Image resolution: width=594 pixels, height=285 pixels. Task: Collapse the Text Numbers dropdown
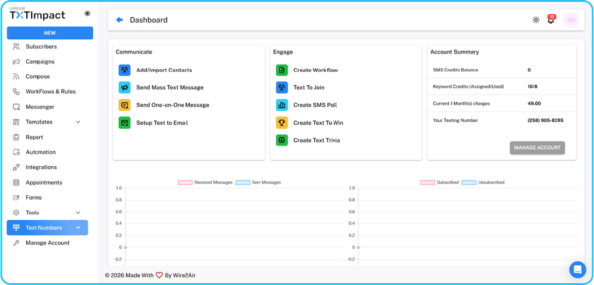tap(78, 228)
